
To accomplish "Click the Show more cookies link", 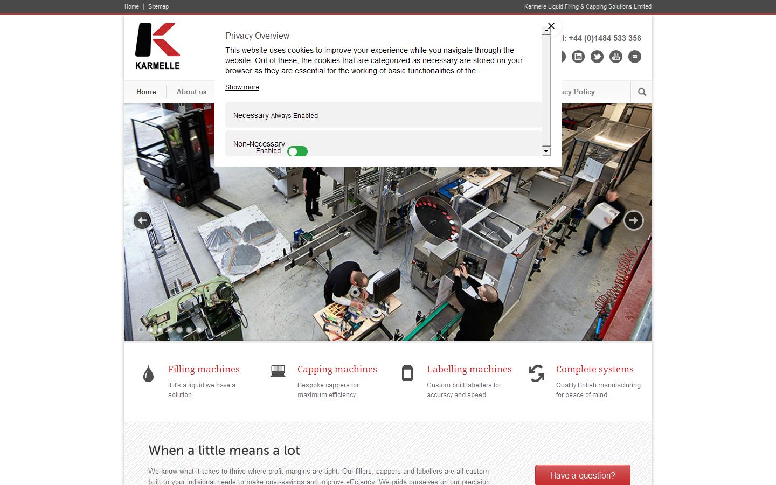I will click(x=241, y=87).
